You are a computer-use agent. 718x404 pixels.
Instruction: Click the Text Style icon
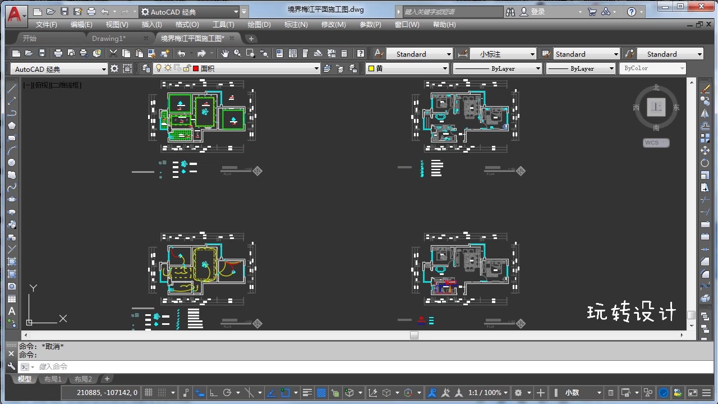click(379, 53)
